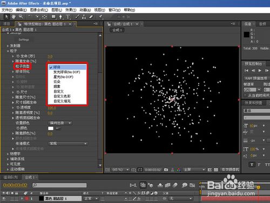This screenshot has width=270, height=203.
Task: Click the auto-keyframe timeline icon
Action: click(x=192, y=185)
